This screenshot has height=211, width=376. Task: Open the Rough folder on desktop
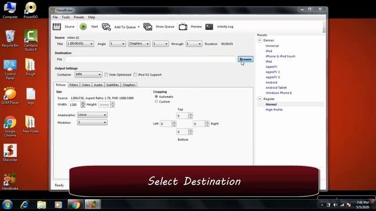coord(31,67)
